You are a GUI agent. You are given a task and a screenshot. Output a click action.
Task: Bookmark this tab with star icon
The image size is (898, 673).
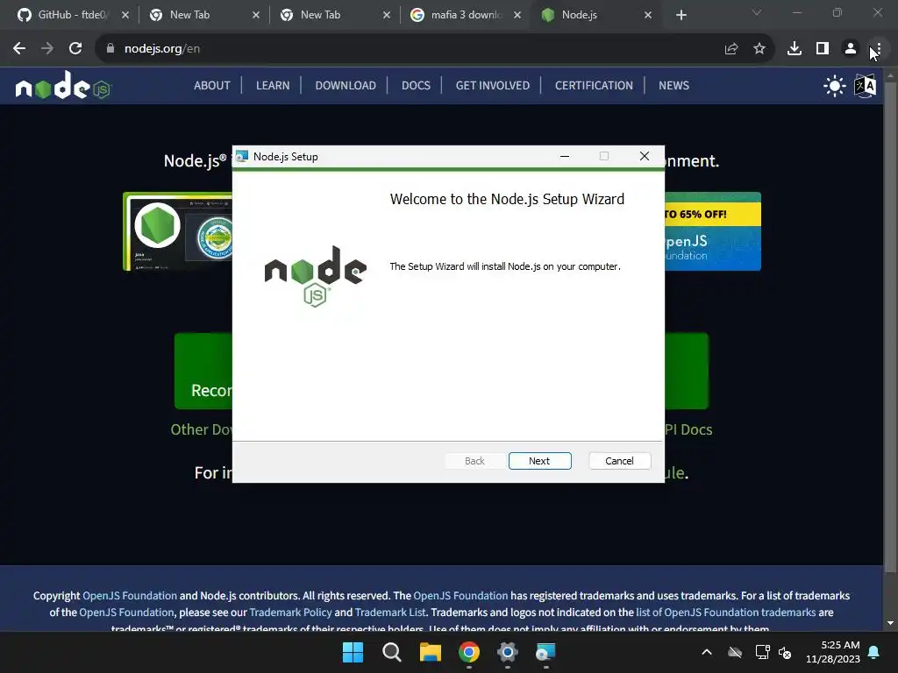coord(759,49)
